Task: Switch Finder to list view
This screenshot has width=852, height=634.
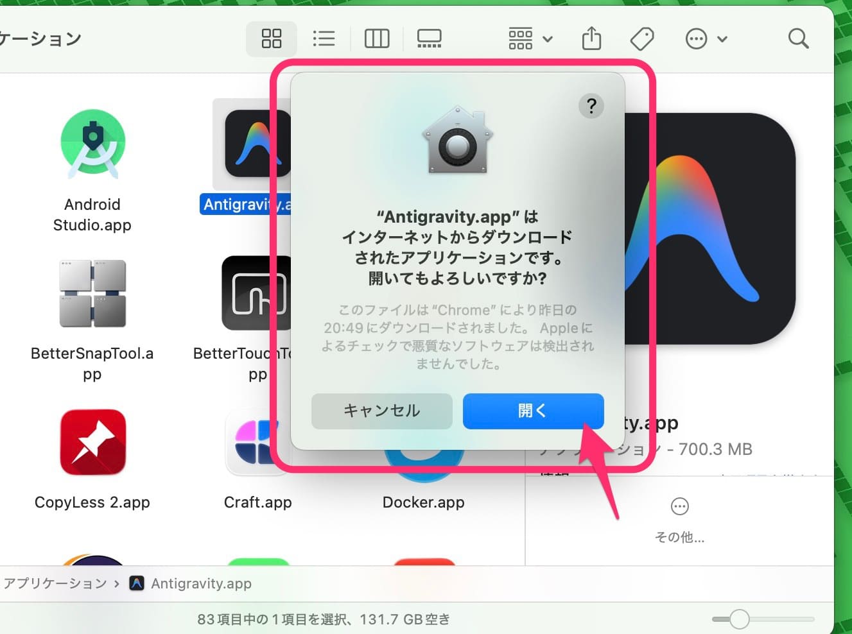Action: 324,38
